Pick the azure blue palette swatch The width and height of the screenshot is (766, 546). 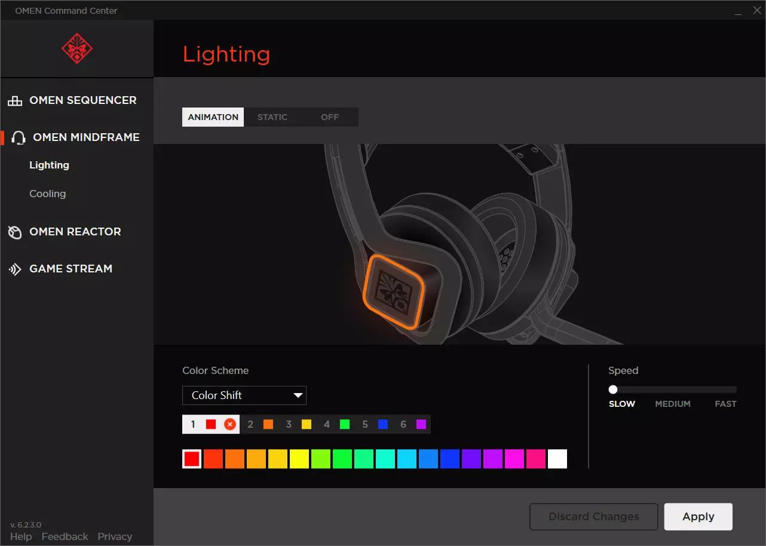click(x=428, y=459)
